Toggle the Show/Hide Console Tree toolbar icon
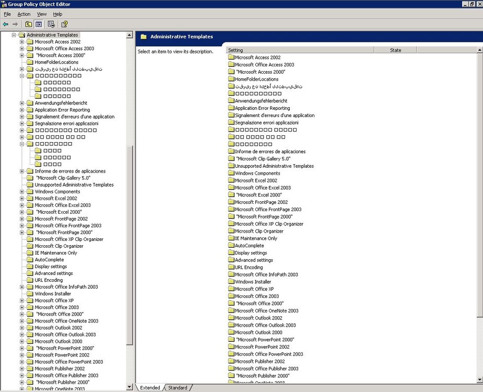483x392 pixels. pos(39,24)
